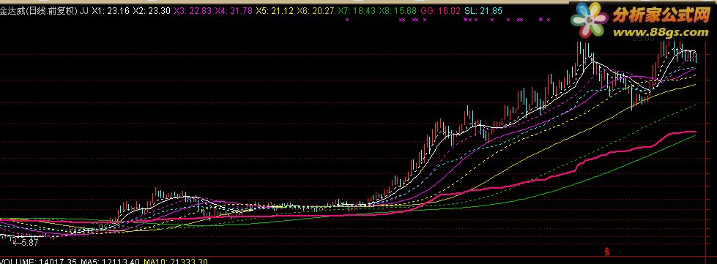
Task: Click the X6: 20.27 yellow value
Action: 316,11
